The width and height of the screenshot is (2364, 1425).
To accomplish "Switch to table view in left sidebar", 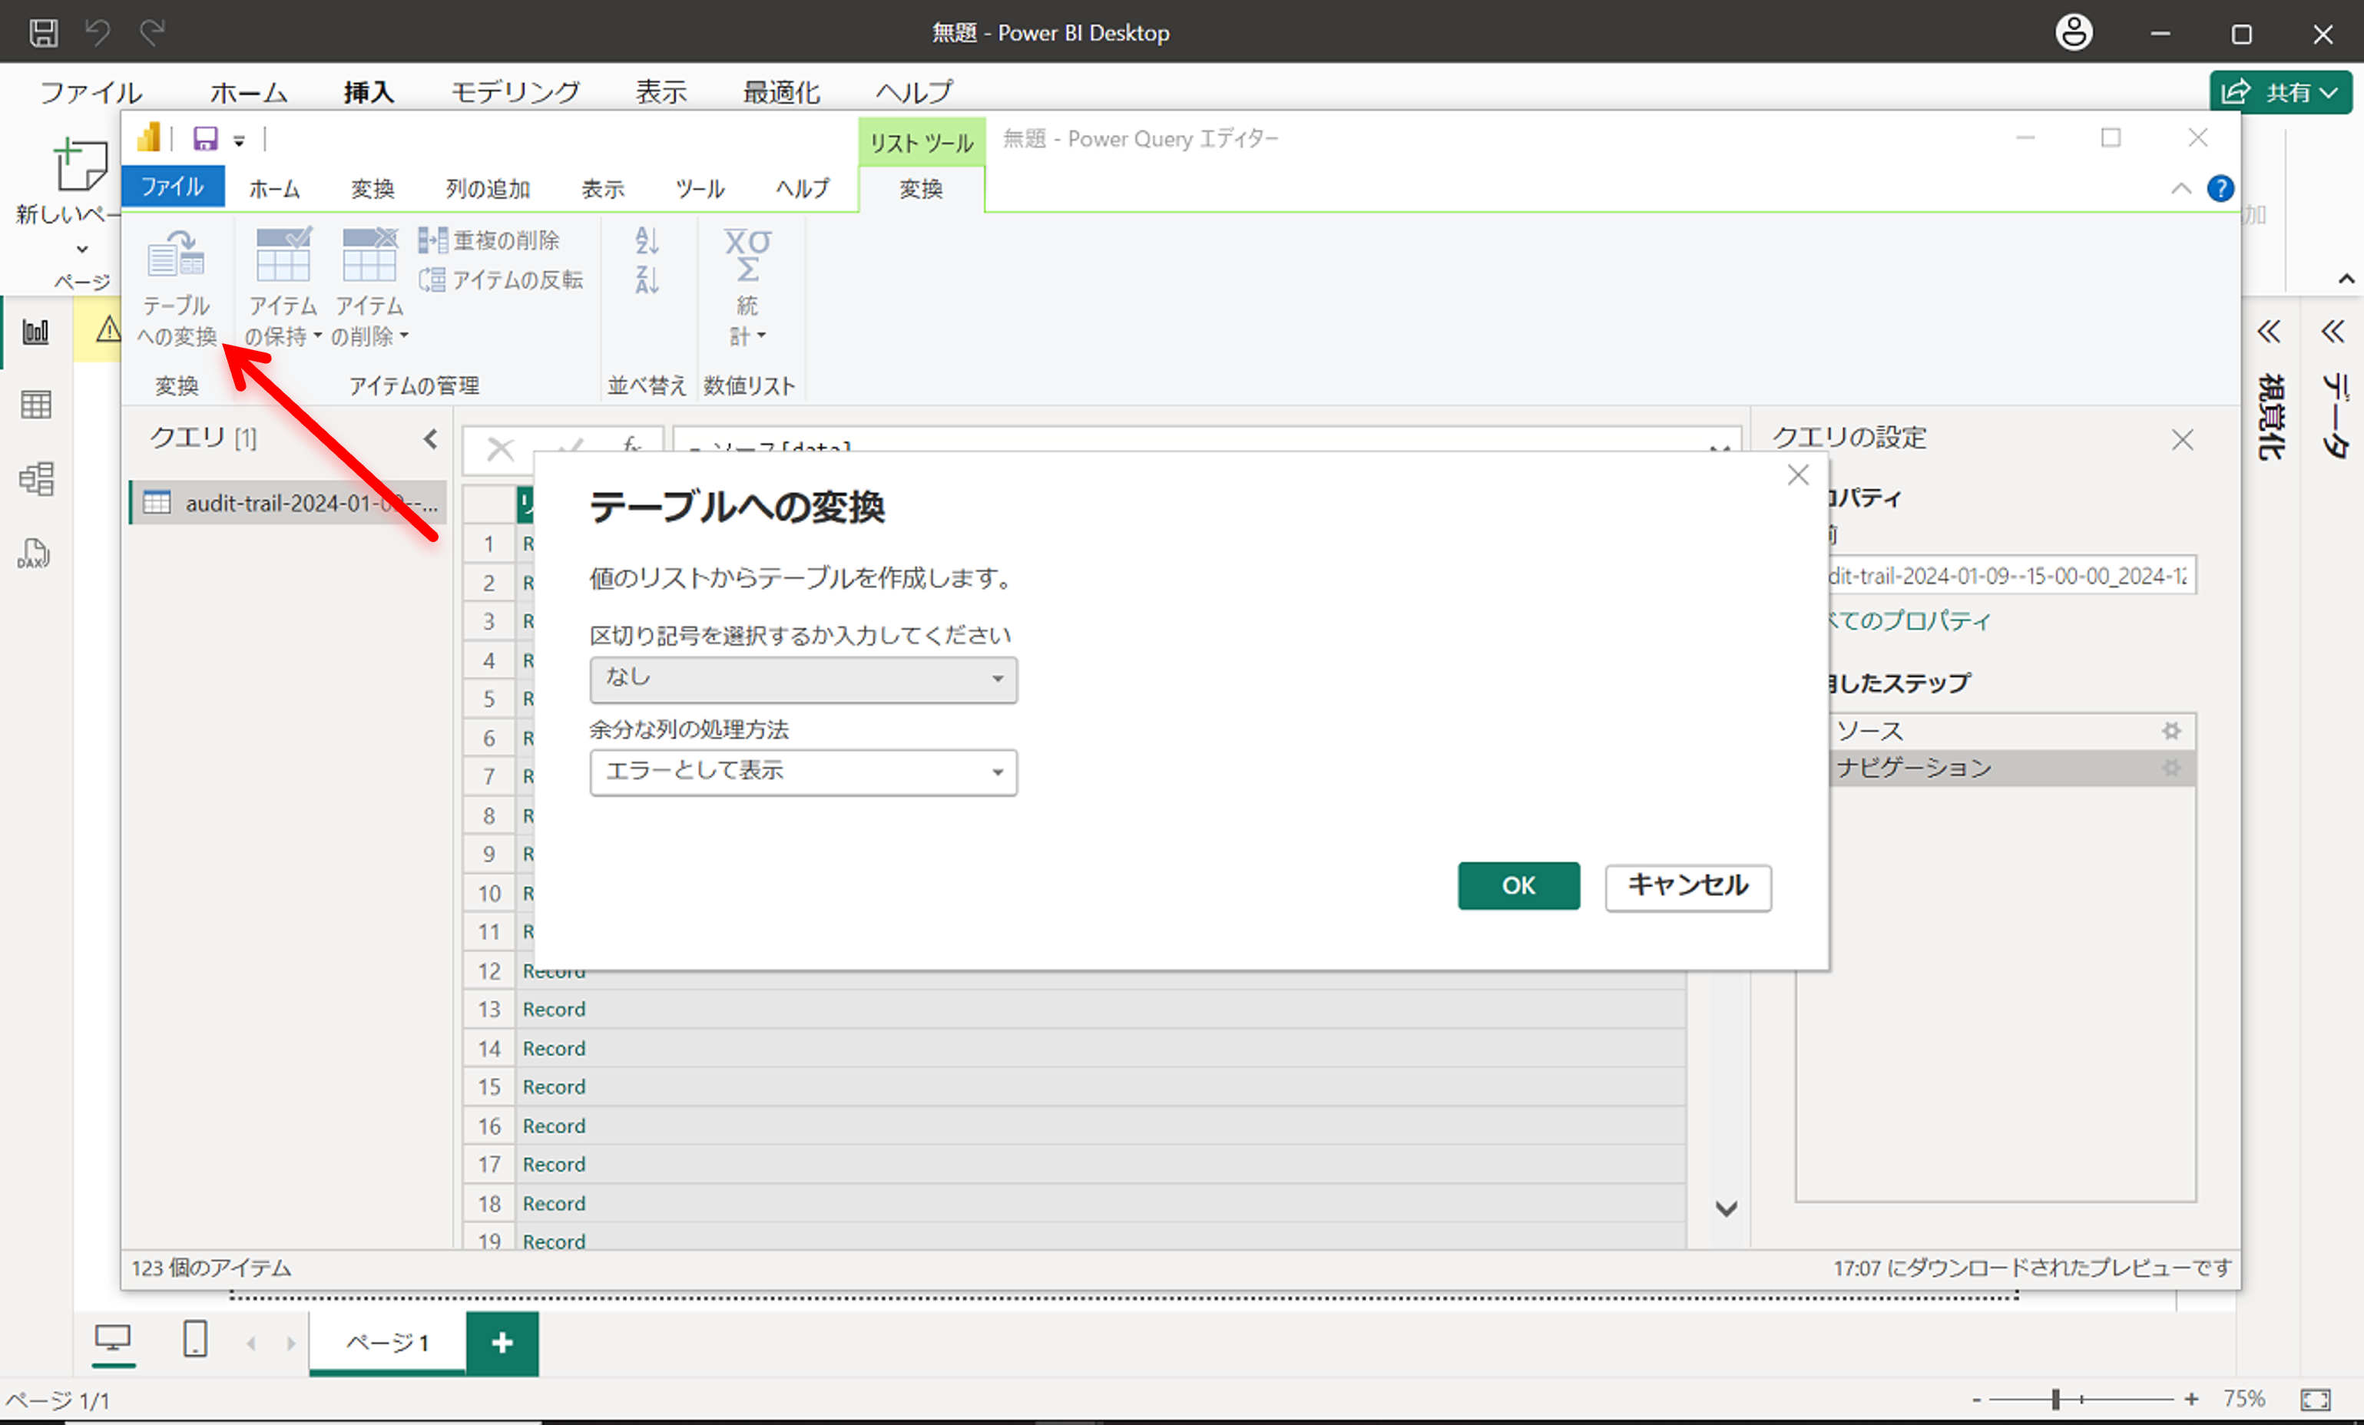I will tap(35, 405).
